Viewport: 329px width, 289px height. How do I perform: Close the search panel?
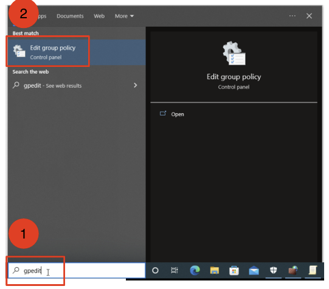pos(309,16)
